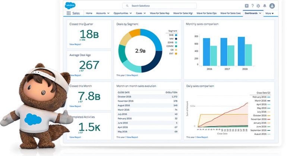Screen dimensions: 287x156
Task: Click the CLOSE DATE column header
Action: click(123, 92)
